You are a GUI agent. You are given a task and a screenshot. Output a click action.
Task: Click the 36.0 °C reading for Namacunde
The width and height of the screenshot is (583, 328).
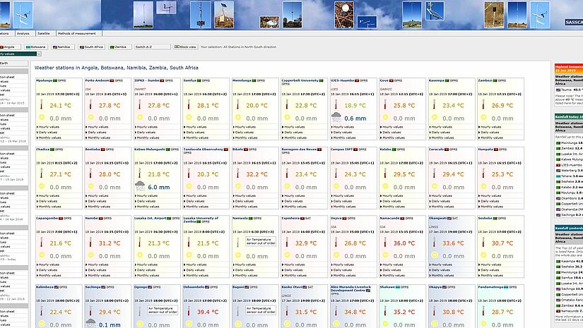pos(404,243)
